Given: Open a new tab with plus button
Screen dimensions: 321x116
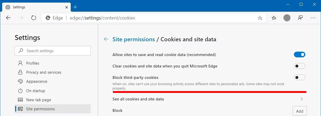Looking at the screenshot, I should click(x=75, y=7).
